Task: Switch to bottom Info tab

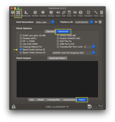Action: 32,100
